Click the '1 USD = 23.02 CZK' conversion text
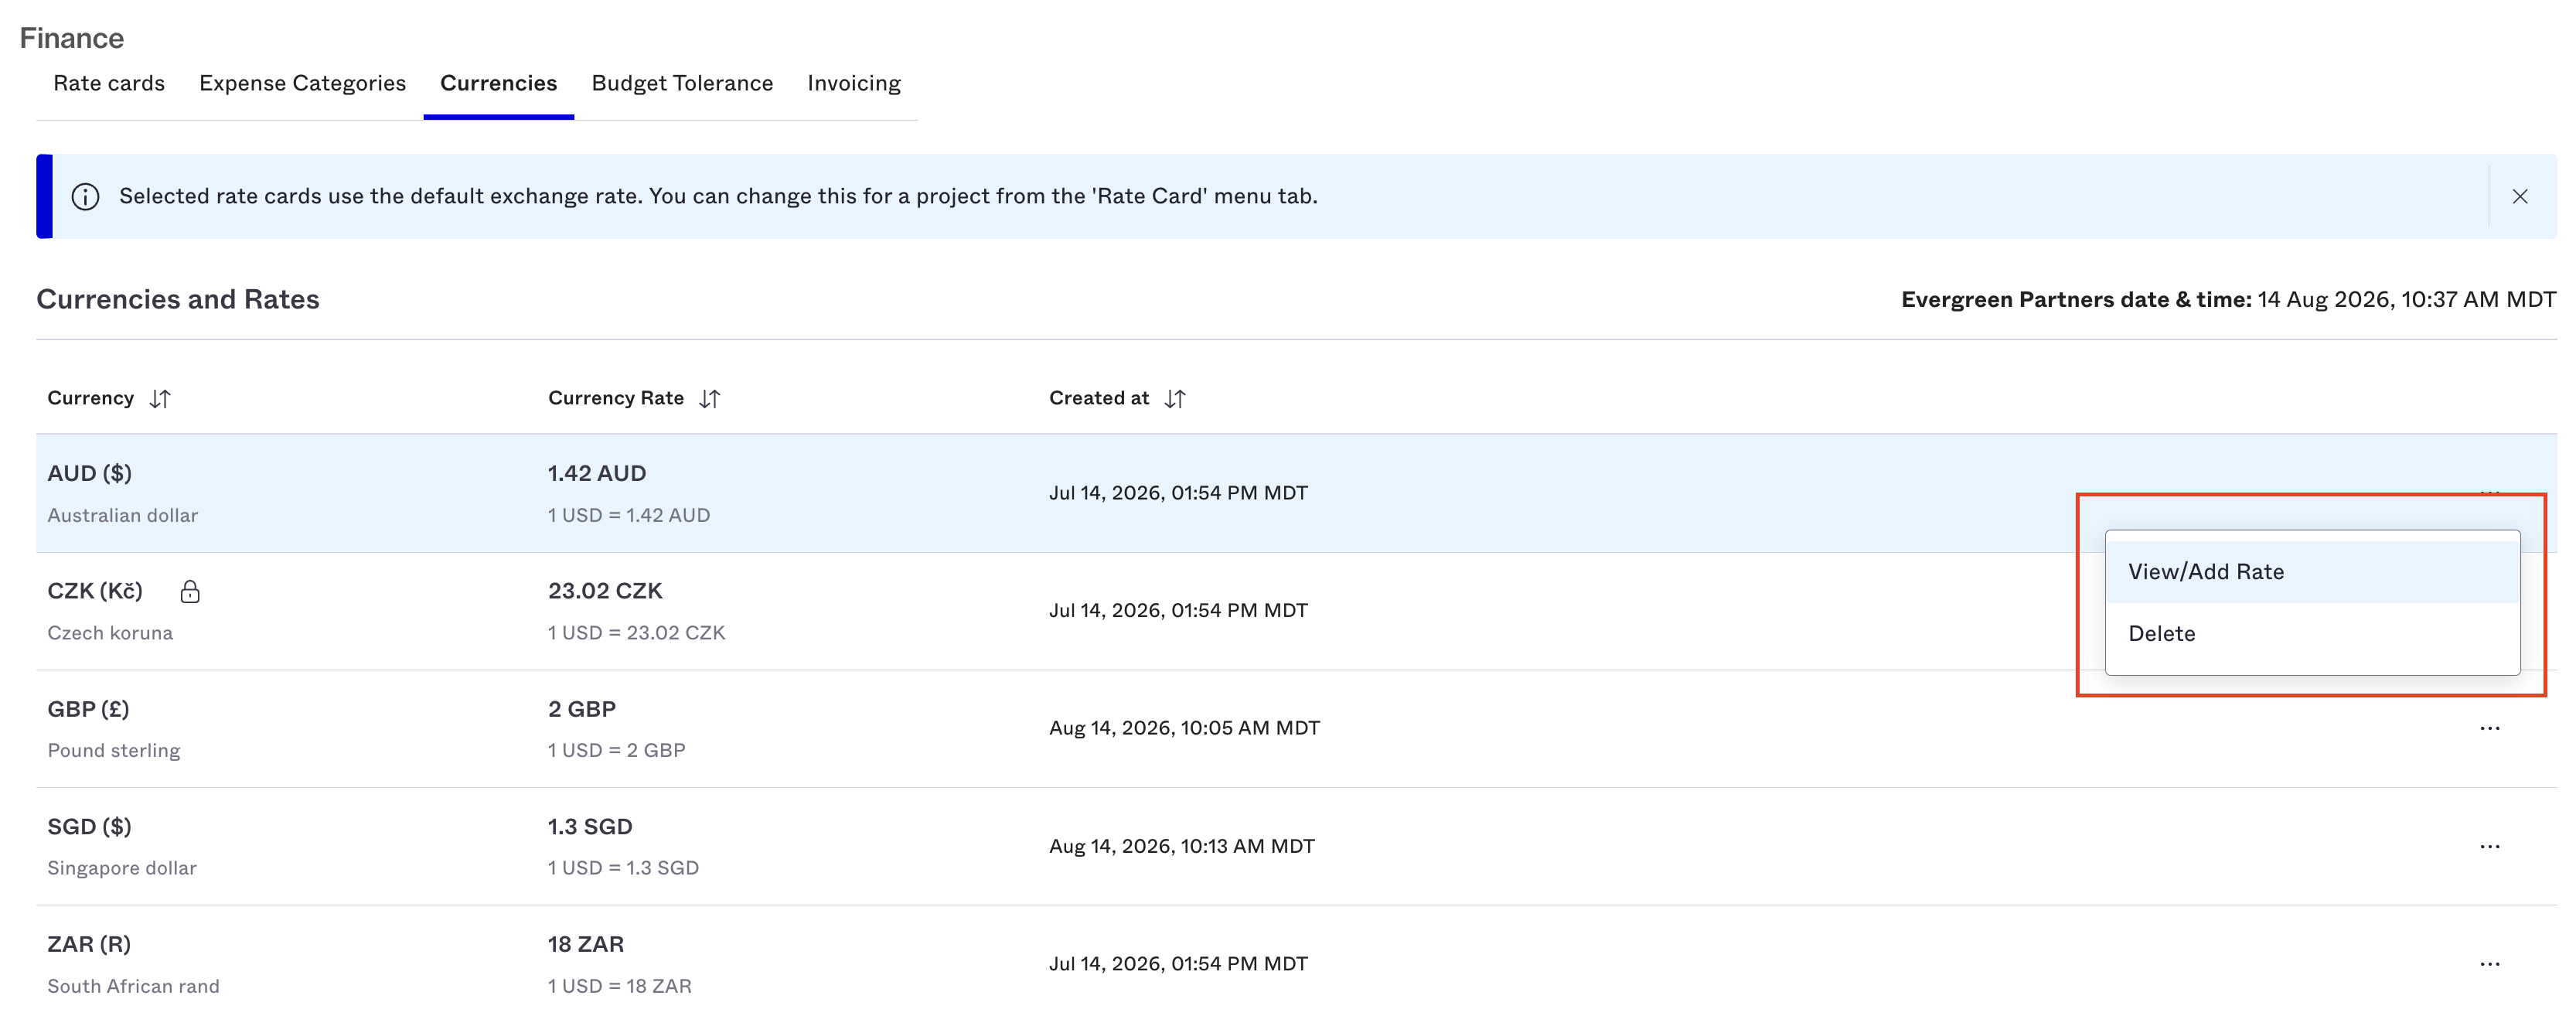Image resolution: width=2576 pixels, height=1033 pixels. (x=637, y=633)
